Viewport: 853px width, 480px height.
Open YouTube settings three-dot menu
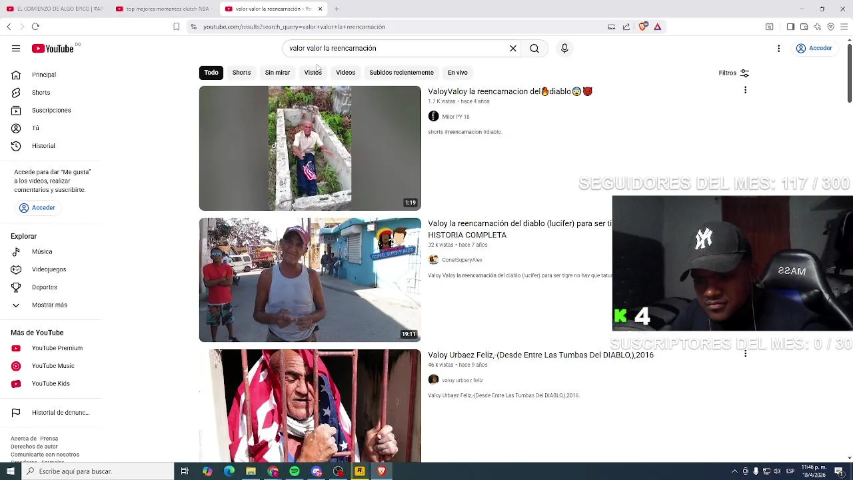pos(778,48)
